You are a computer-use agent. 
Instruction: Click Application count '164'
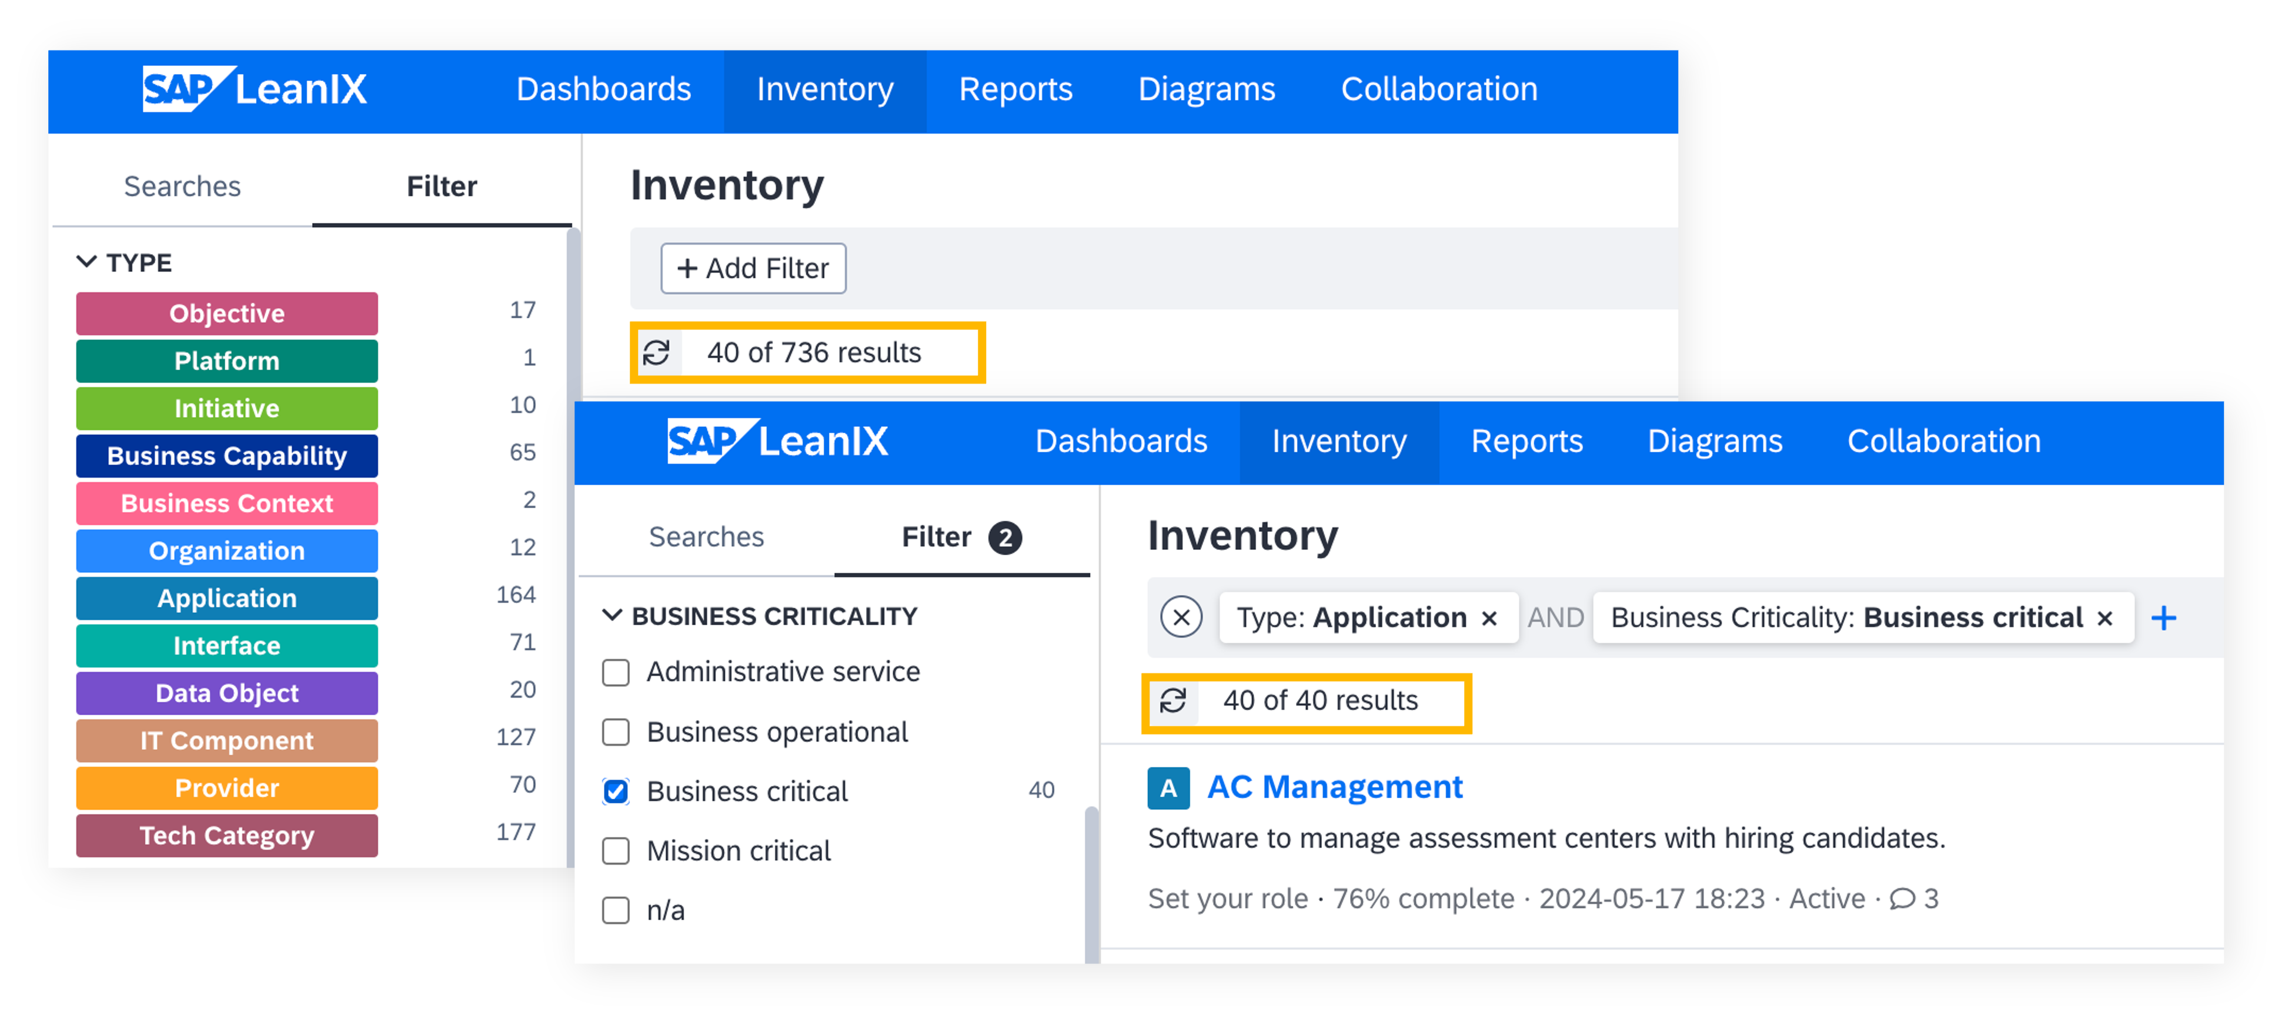point(515,595)
